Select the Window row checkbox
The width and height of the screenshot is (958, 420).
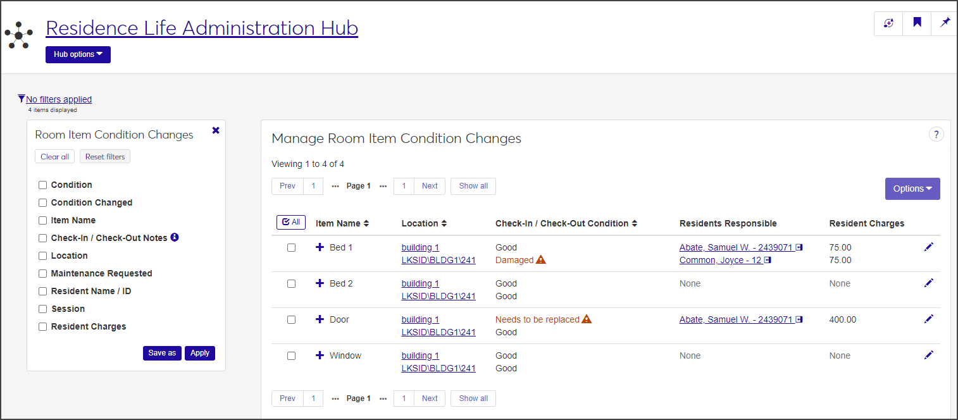(x=291, y=355)
